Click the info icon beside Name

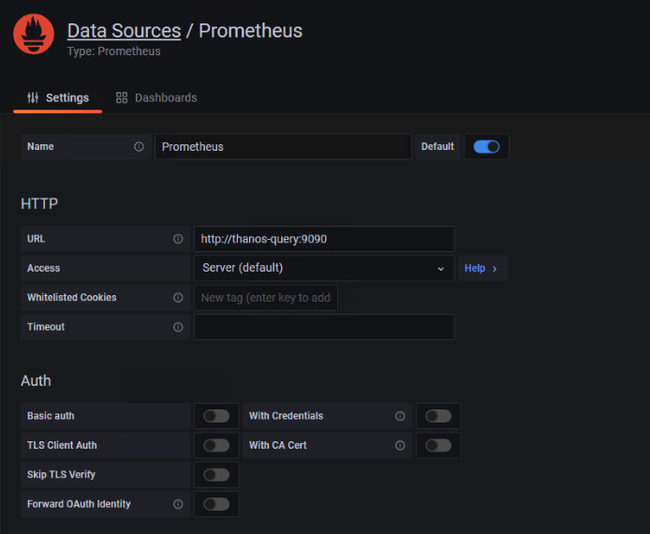[139, 147]
